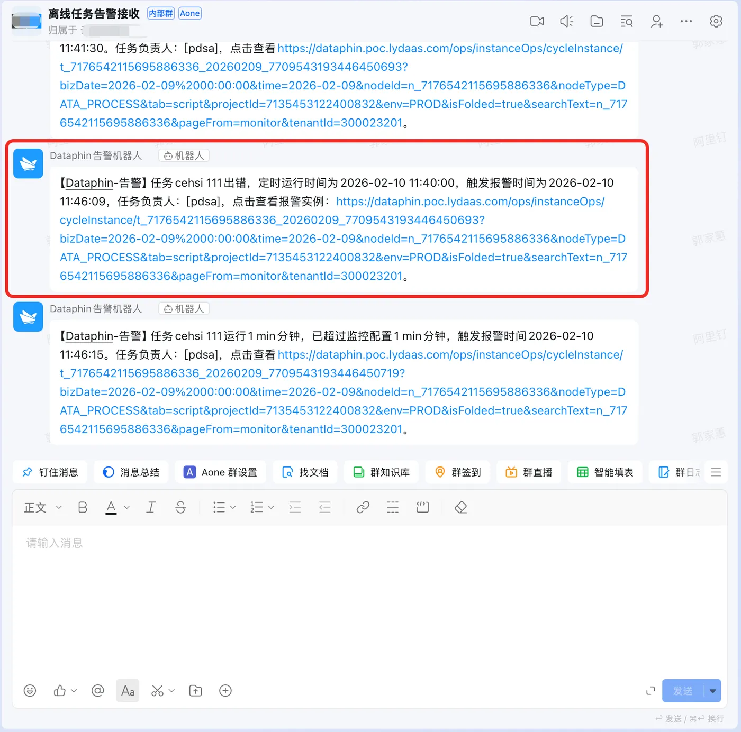Screen dimensions: 741x732
Task: Open 智能填表 shortcut
Action: pyautogui.click(x=606, y=472)
